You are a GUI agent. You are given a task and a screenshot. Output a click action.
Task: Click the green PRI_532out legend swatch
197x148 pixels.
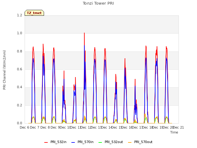[x=100, y=142]
